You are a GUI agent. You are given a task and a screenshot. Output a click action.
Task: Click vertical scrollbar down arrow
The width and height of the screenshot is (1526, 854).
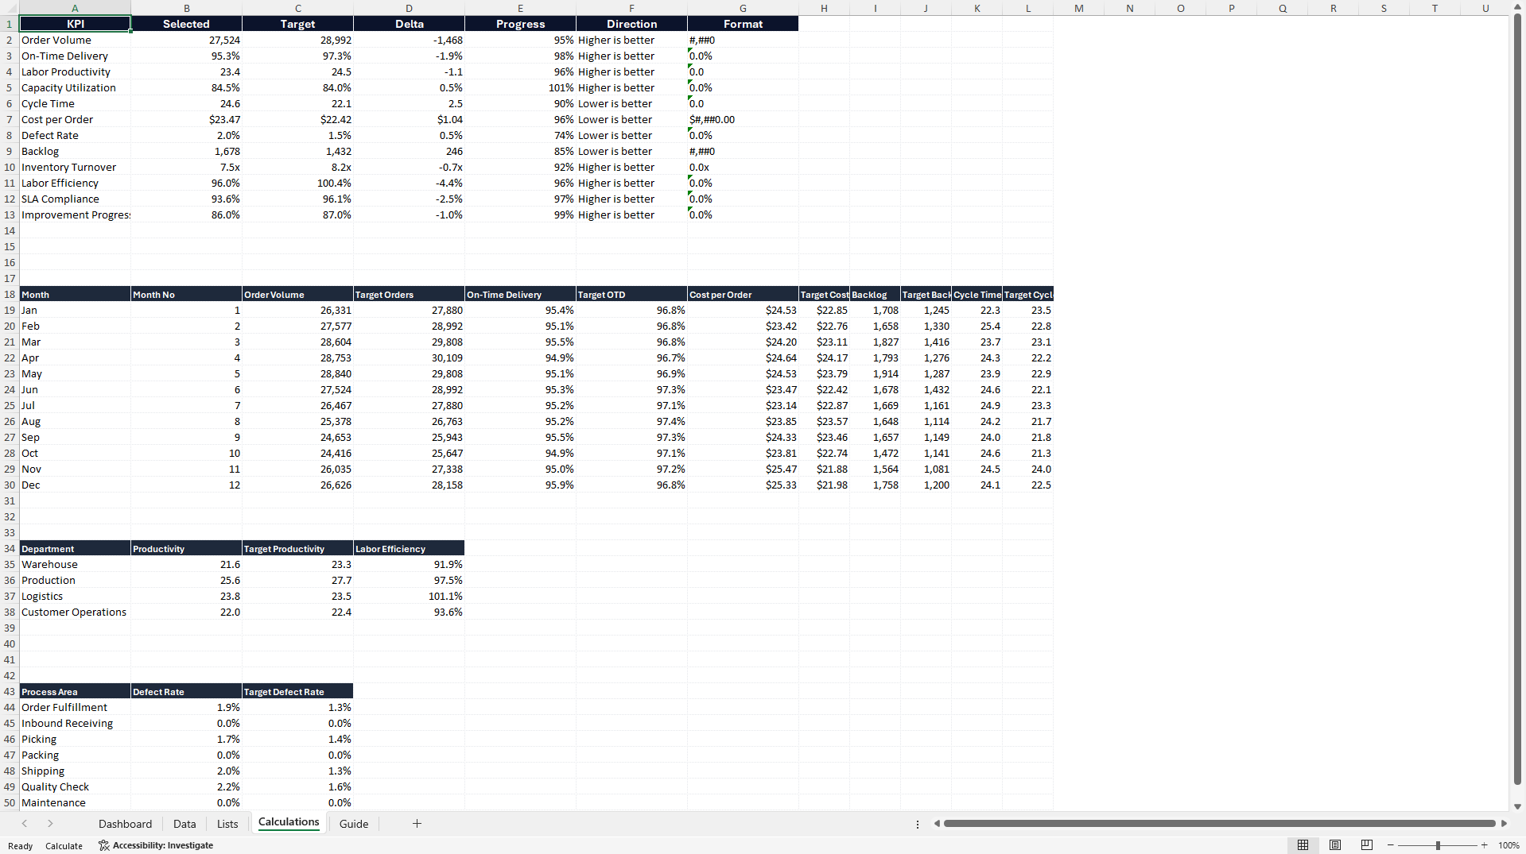pos(1517,806)
